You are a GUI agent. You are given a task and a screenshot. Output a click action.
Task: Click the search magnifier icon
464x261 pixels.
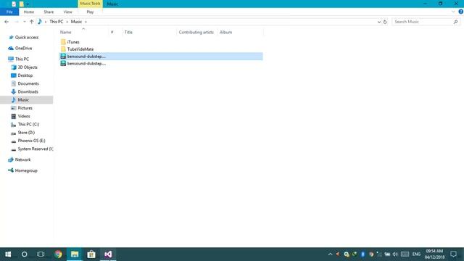pyautogui.click(x=456, y=22)
